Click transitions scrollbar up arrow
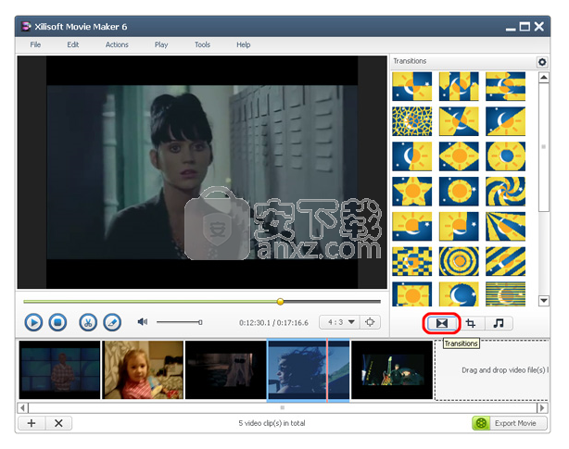 (x=544, y=78)
